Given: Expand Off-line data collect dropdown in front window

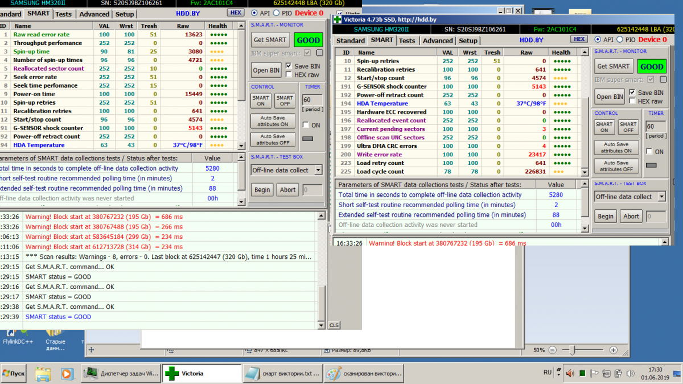Looking at the screenshot, I should tap(661, 197).
